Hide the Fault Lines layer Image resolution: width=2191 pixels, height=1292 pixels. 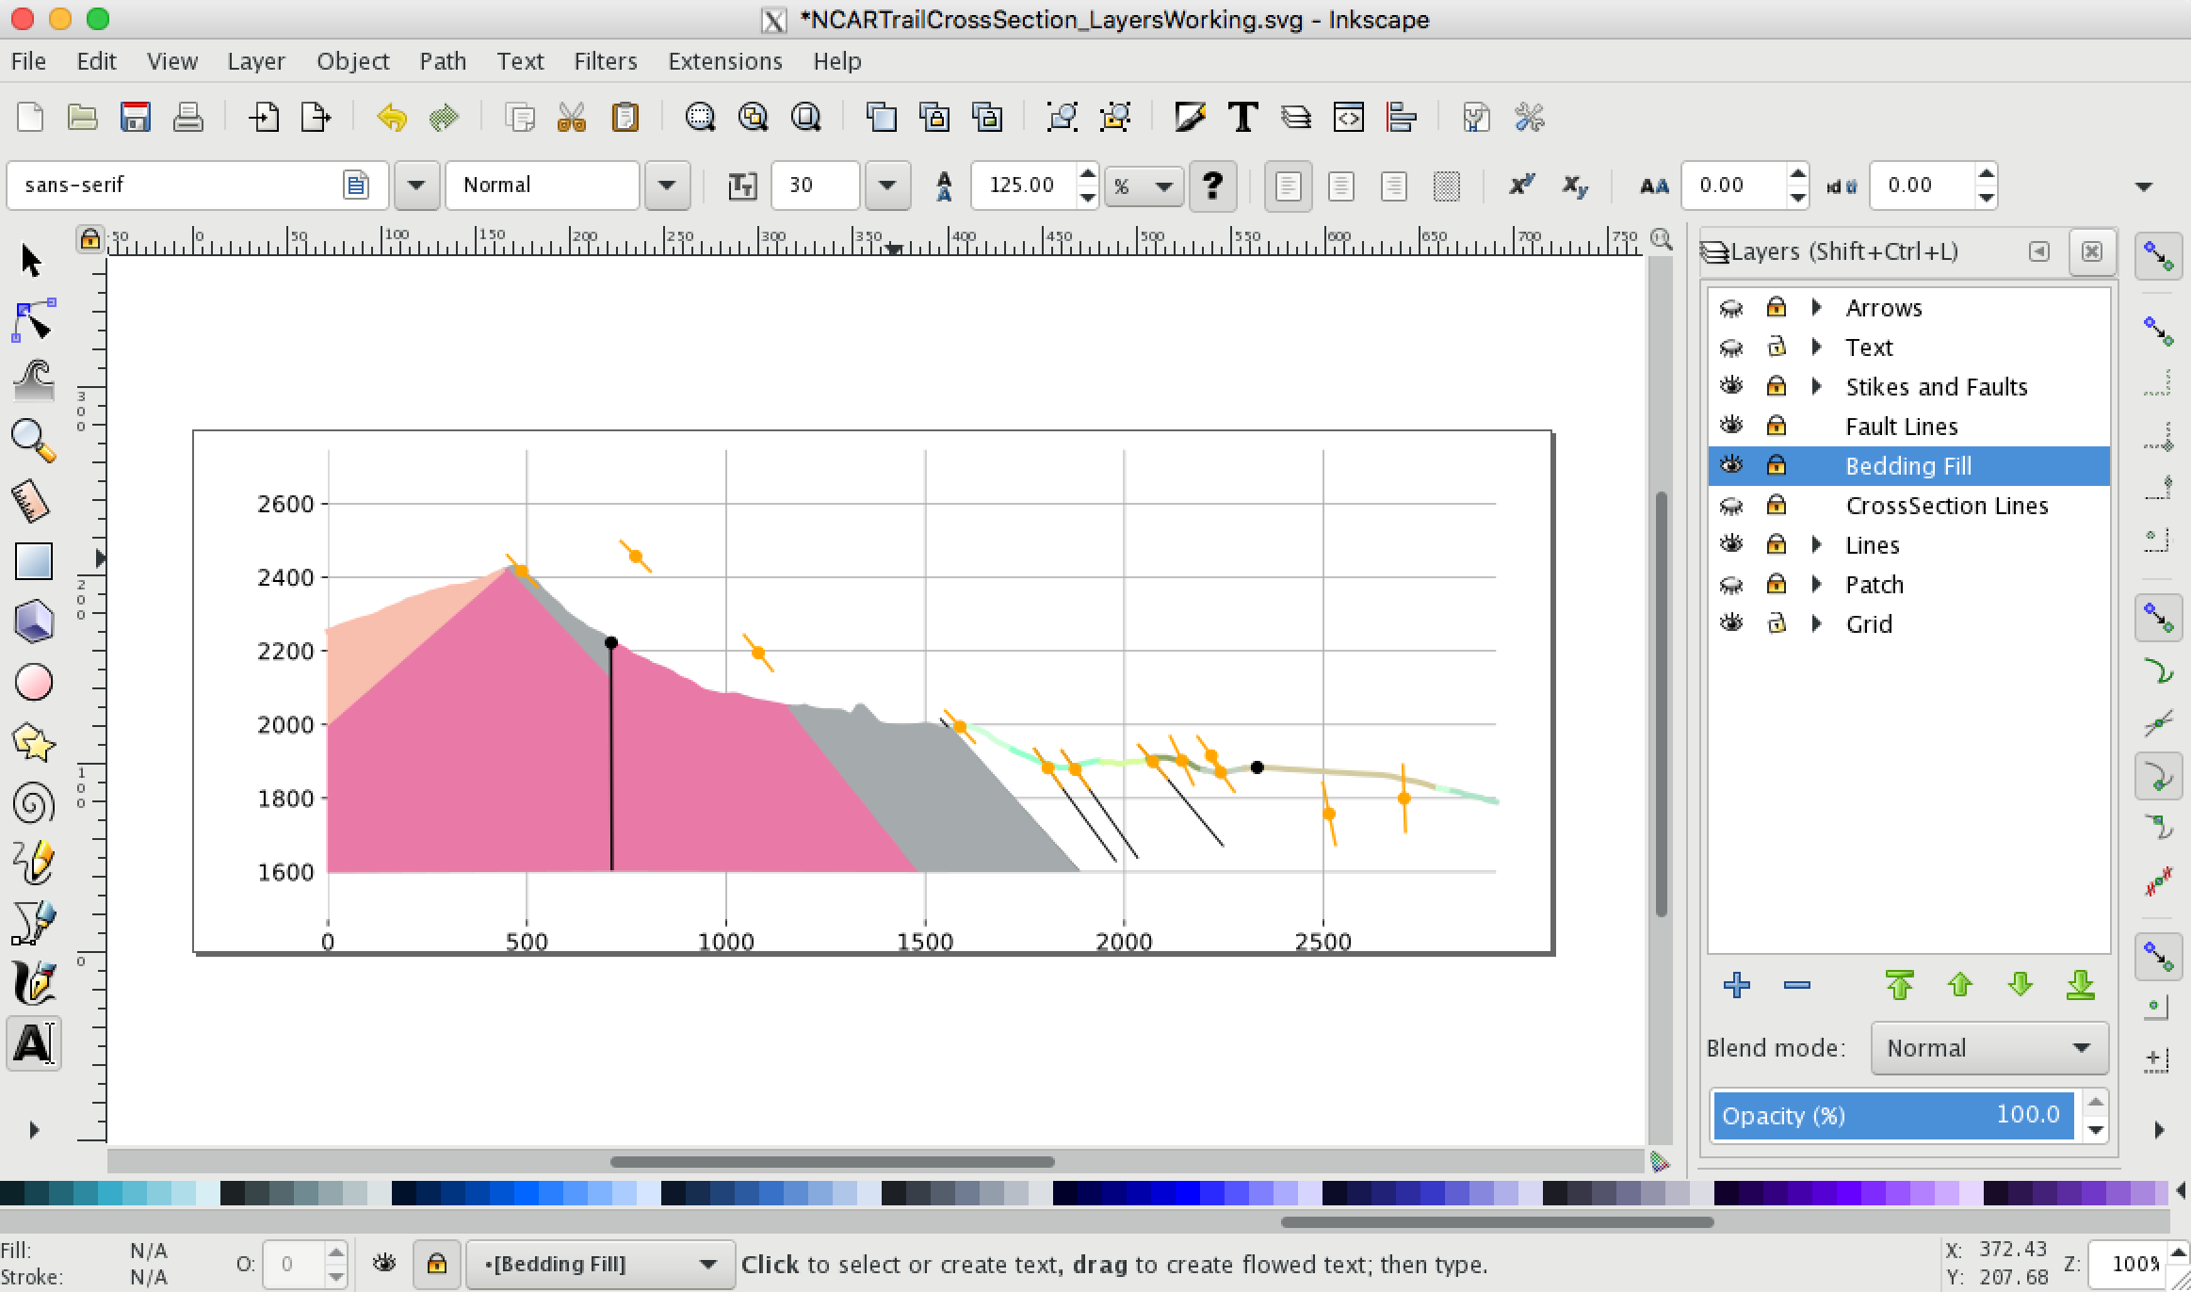1730,426
